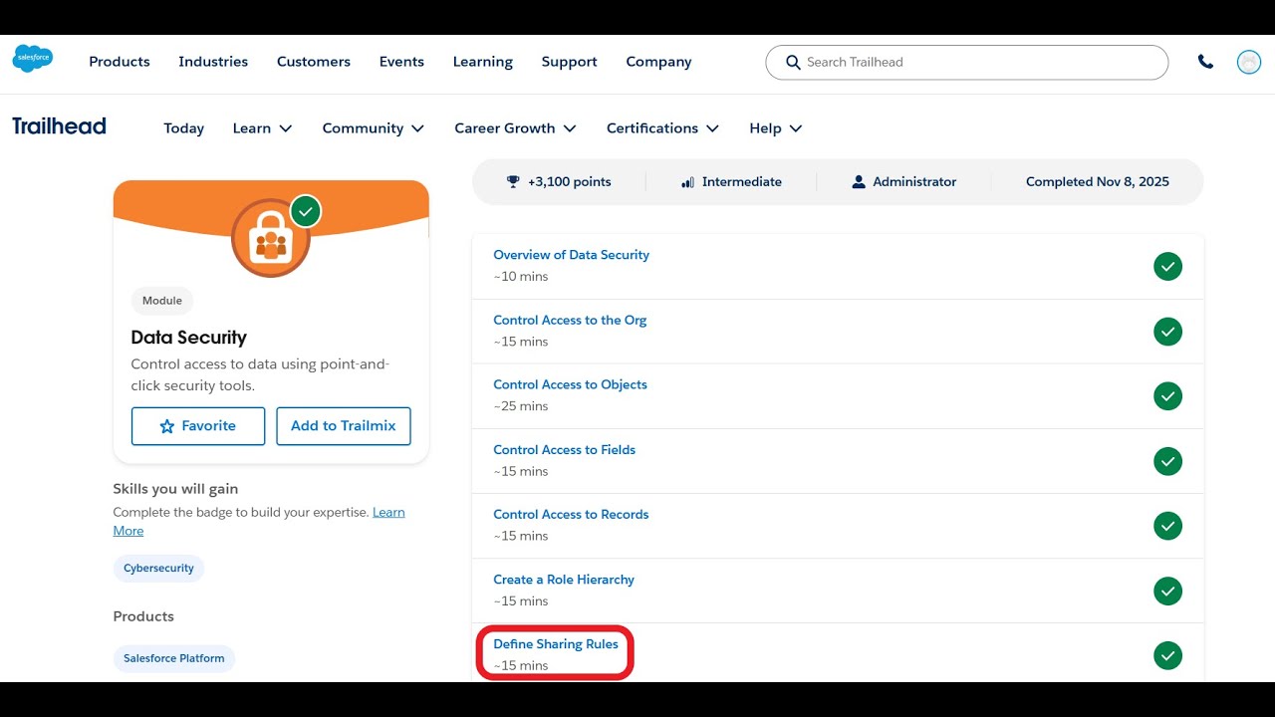Click in the Search Trailhead field
This screenshot has width=1275, height=717.
(x=966, y=62)
